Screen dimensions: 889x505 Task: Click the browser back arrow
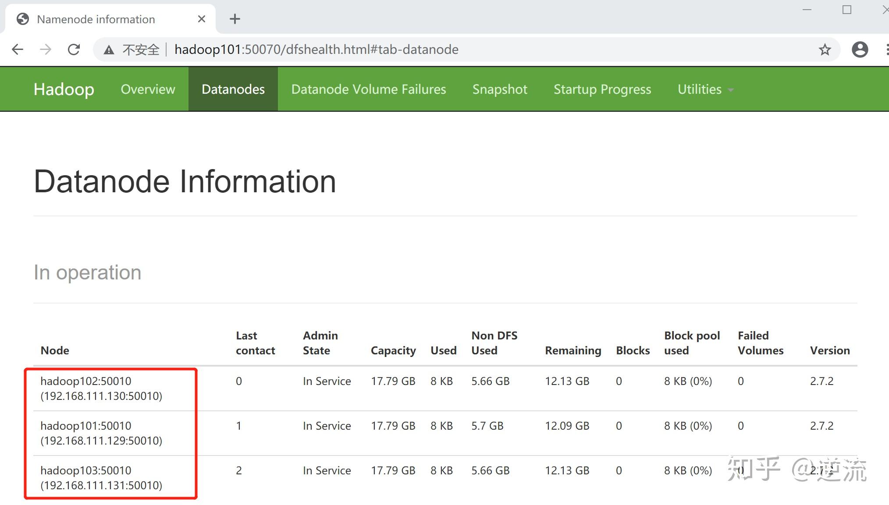pos(18,49)
